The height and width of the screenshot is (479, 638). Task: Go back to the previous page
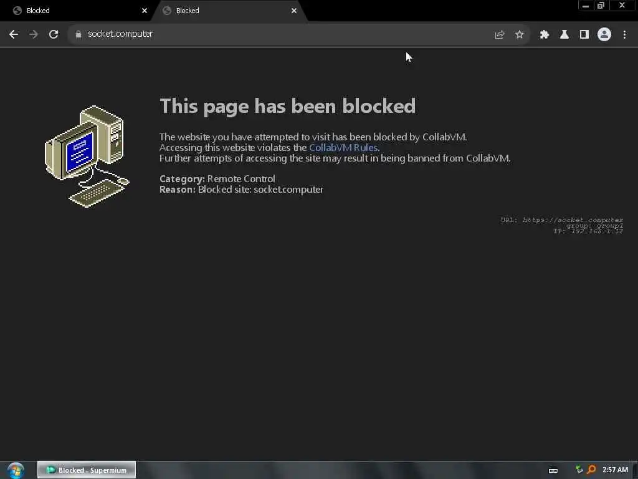tap(14, 34)
